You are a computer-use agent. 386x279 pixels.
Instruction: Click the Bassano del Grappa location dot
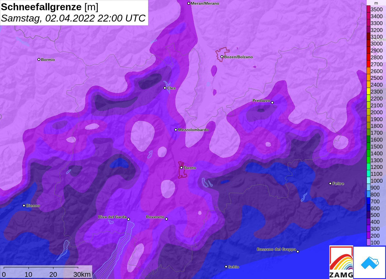[x=298, y=251]
